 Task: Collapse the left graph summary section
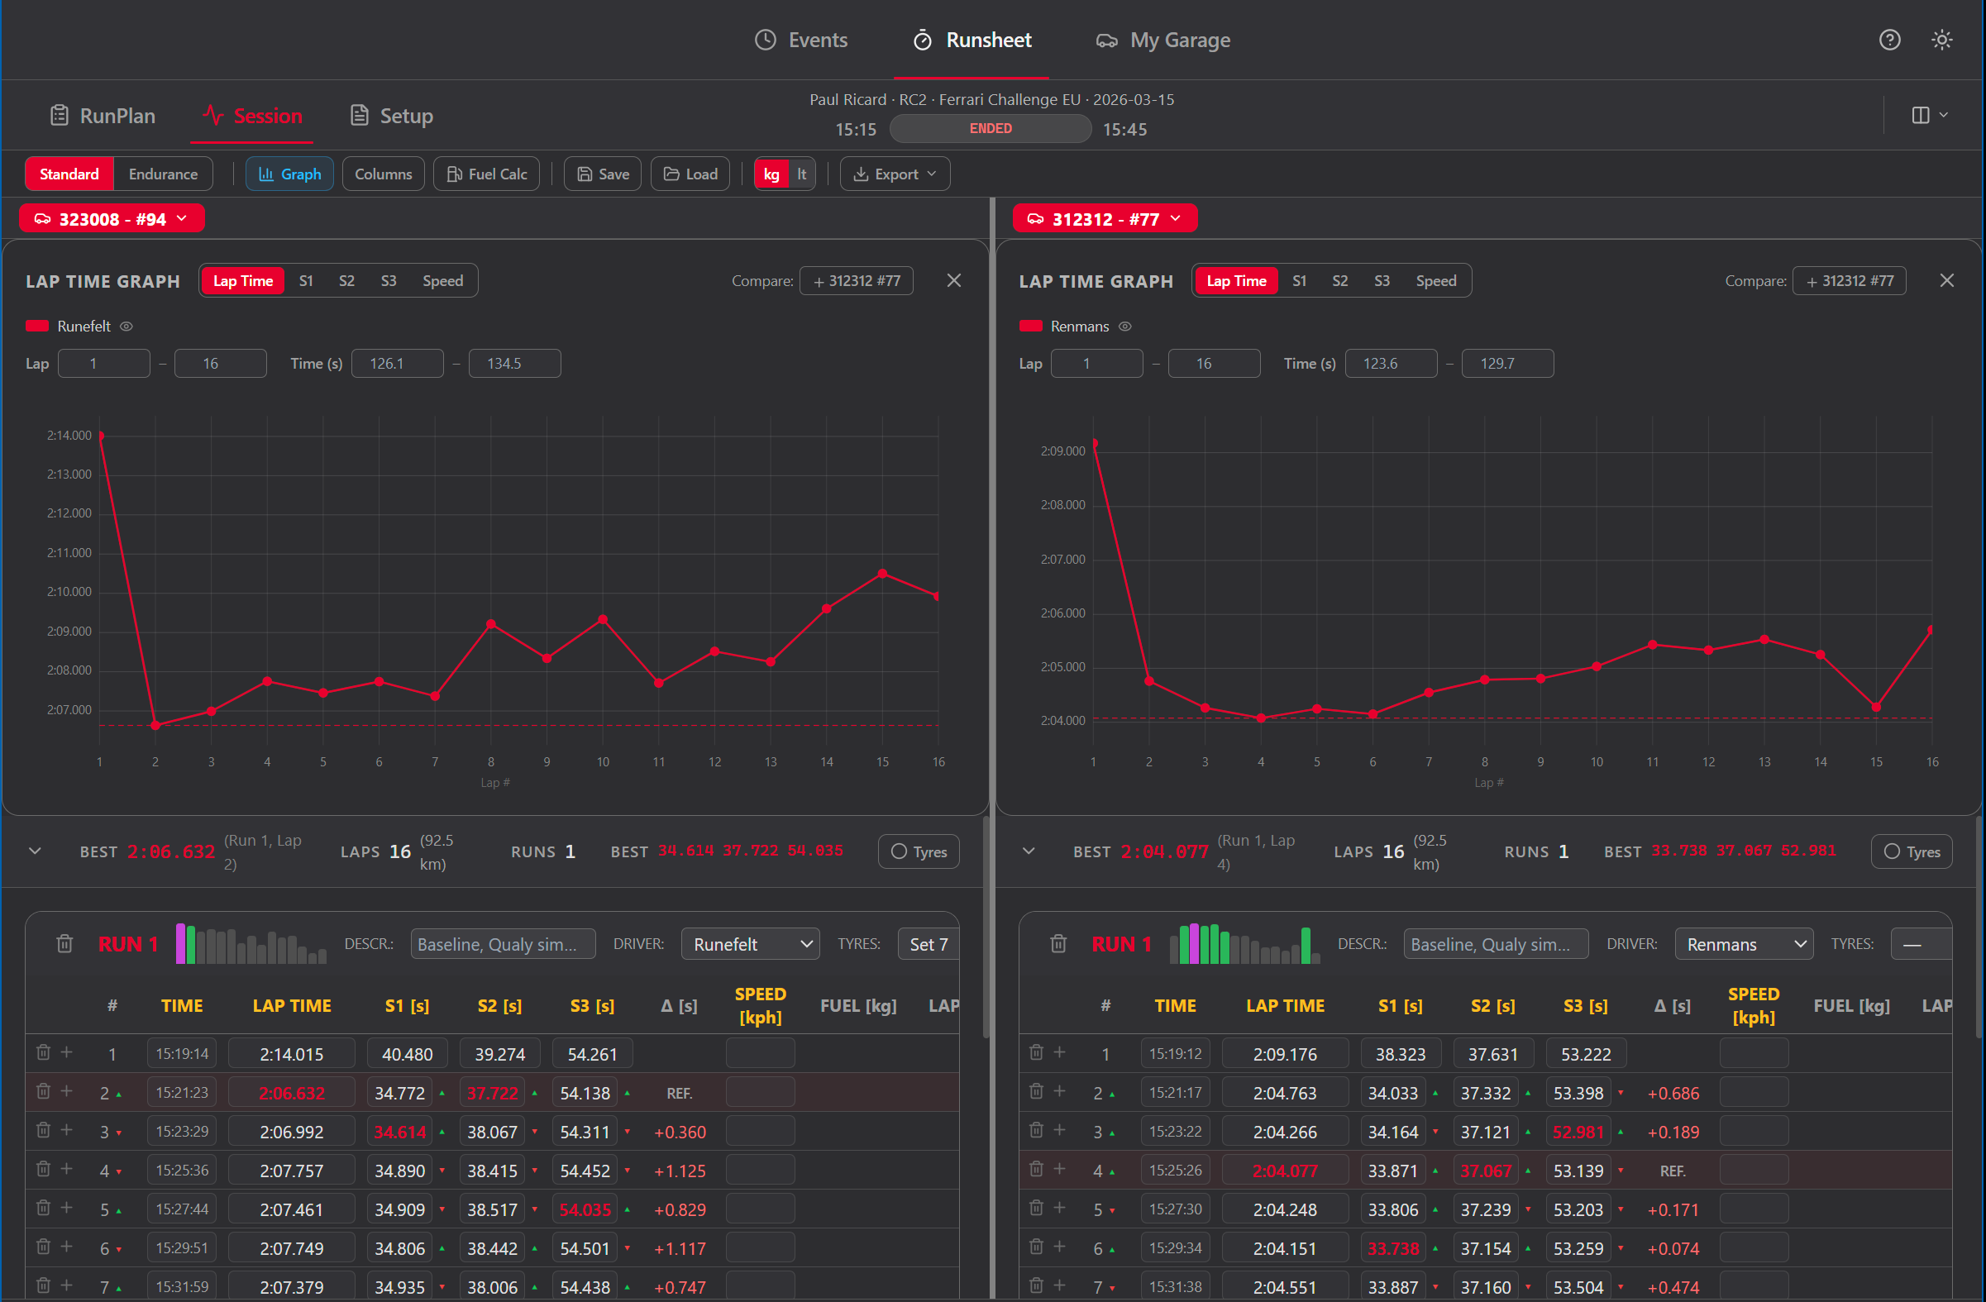pos(35,851)
